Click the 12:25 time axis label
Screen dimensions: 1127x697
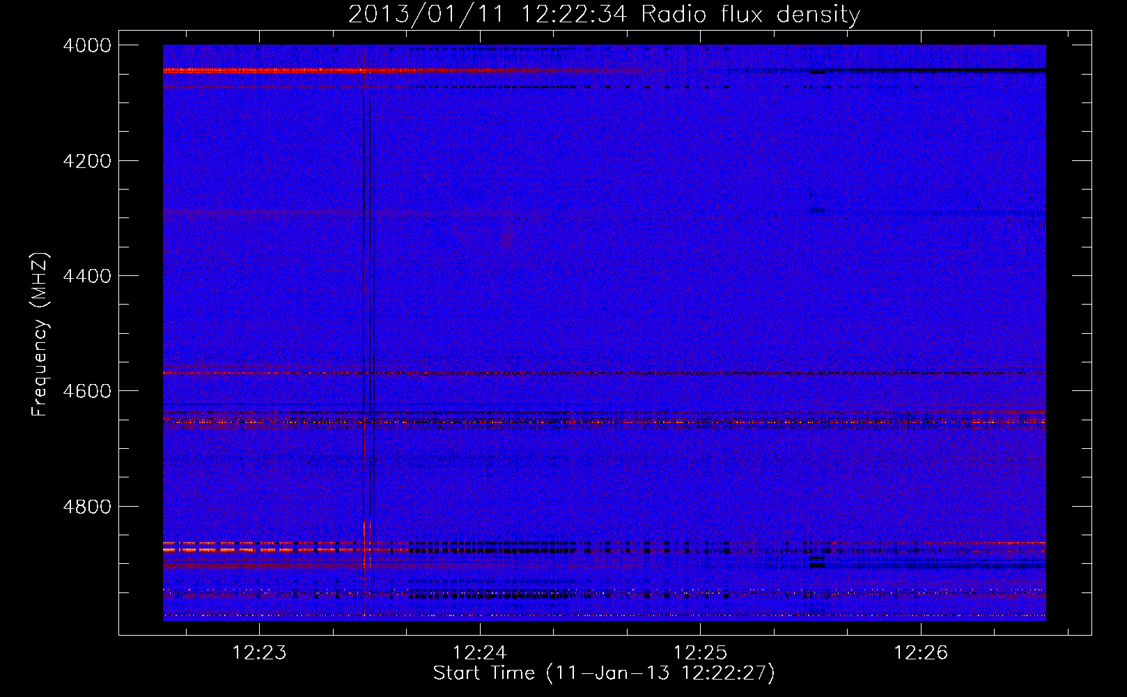tap(700, 653)
